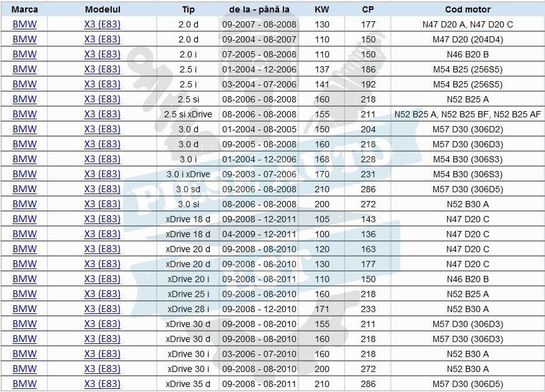Select engine code 'N47 D20 A, N47 D20 C'
The height and width of the screenshot is (392, 545).
(x=468, y=25)
